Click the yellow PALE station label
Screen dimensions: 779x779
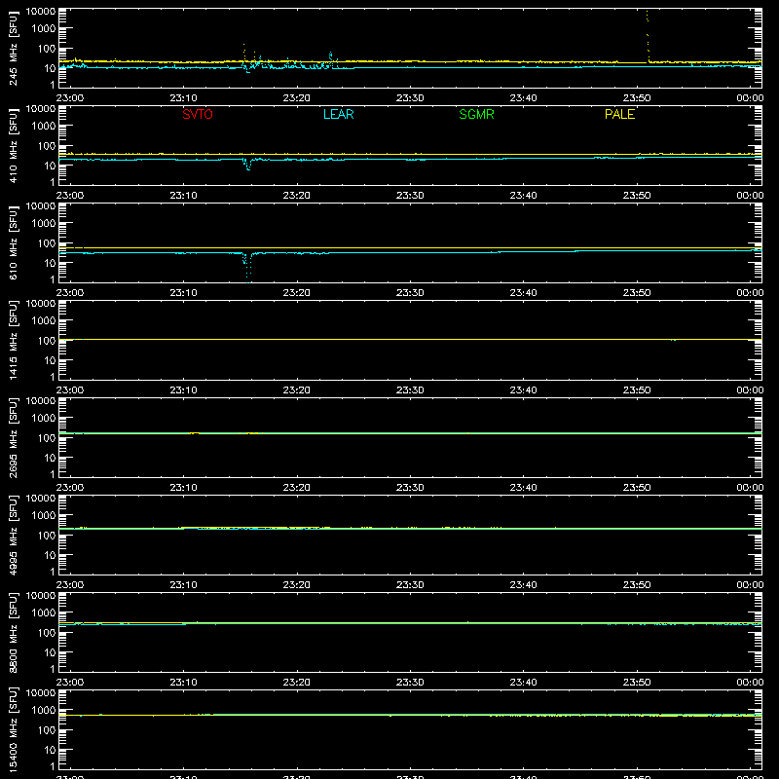(x=619, y=114)
